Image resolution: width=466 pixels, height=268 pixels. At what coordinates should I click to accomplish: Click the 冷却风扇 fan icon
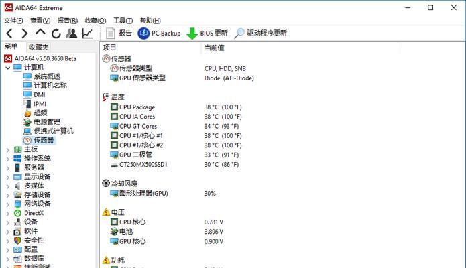click(106, 184)
